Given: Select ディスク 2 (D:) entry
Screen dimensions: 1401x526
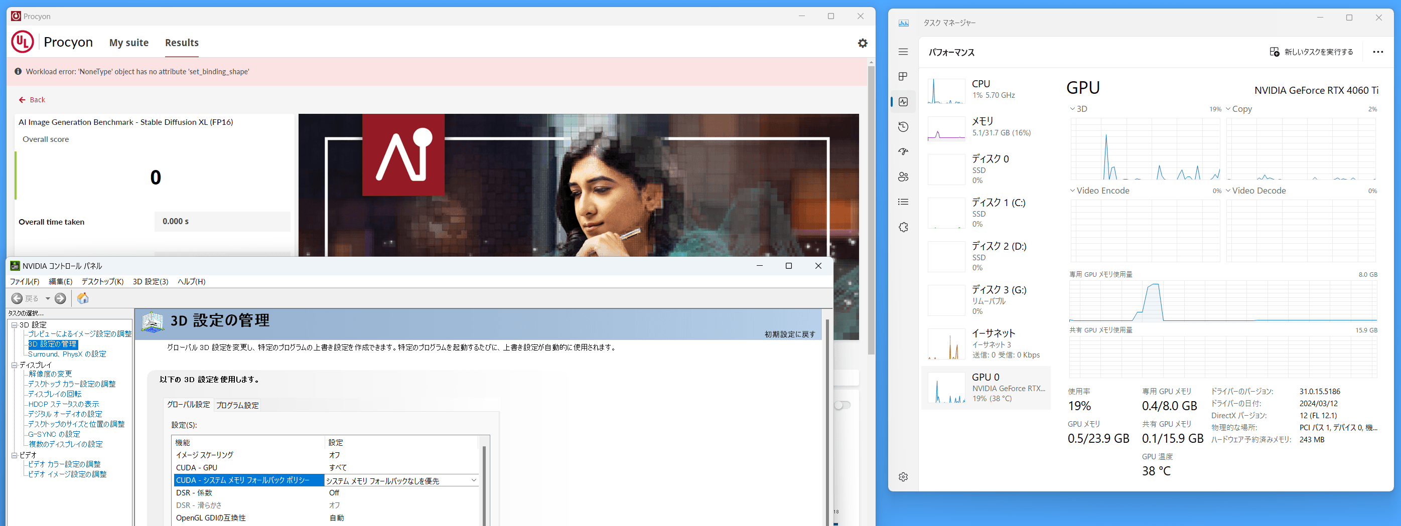Looking at the screenshot, I should pos(986,256).
